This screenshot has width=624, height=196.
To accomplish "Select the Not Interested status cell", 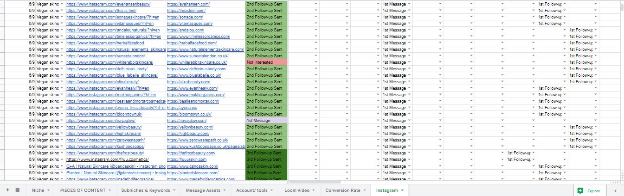I will click(266, 62).
